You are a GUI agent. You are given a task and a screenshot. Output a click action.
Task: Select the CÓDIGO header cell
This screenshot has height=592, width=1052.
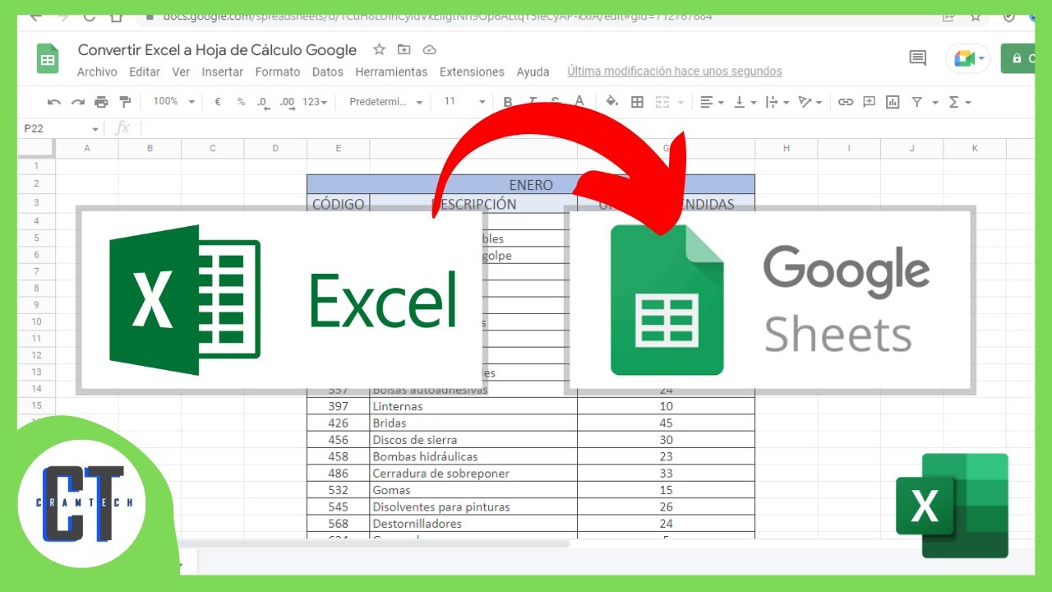(339, 204)
